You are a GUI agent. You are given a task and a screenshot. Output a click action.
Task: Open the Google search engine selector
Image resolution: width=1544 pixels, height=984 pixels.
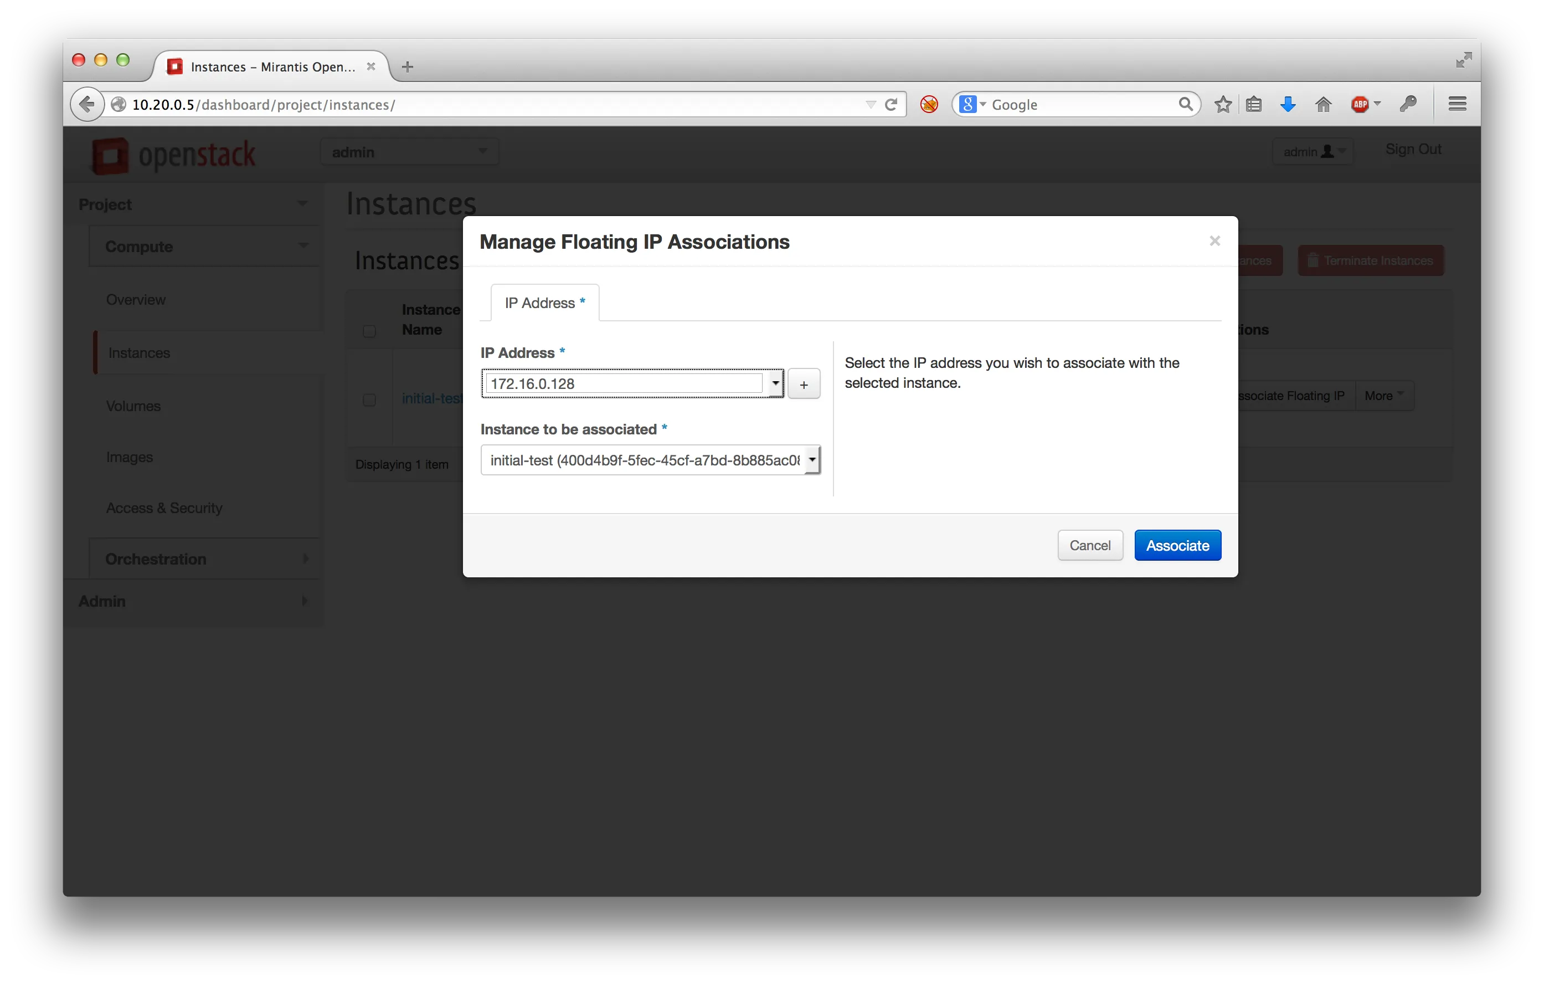click(x=972, y=104)
